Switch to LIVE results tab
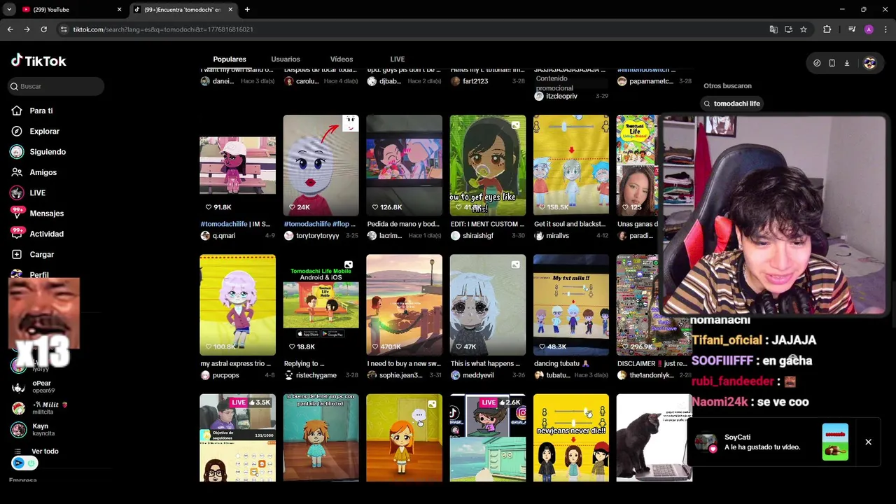The image size is (896, 504). (x=398, y=59)
